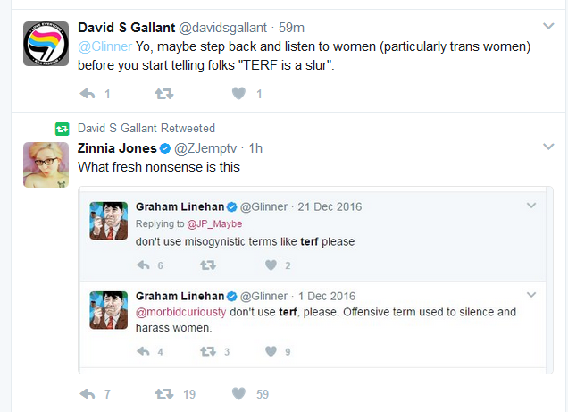568x412 pixels.
Task: Reply to Graham Linehan's 1 Dec tweet
Action: (x=143, y=351)
